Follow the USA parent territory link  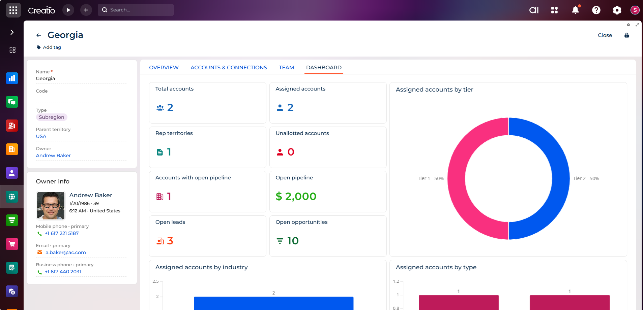point(40,136)
